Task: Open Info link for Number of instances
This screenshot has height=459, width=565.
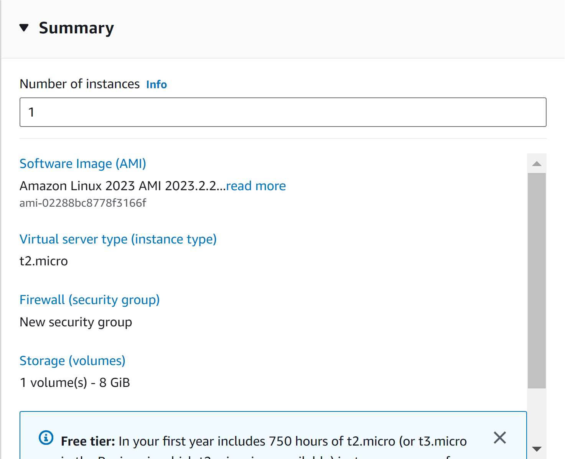Action: (156, 84)
